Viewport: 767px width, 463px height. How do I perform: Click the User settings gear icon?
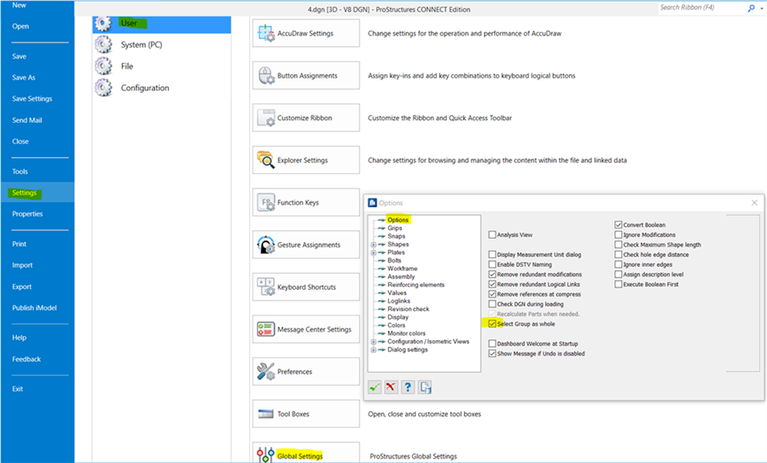103,23
